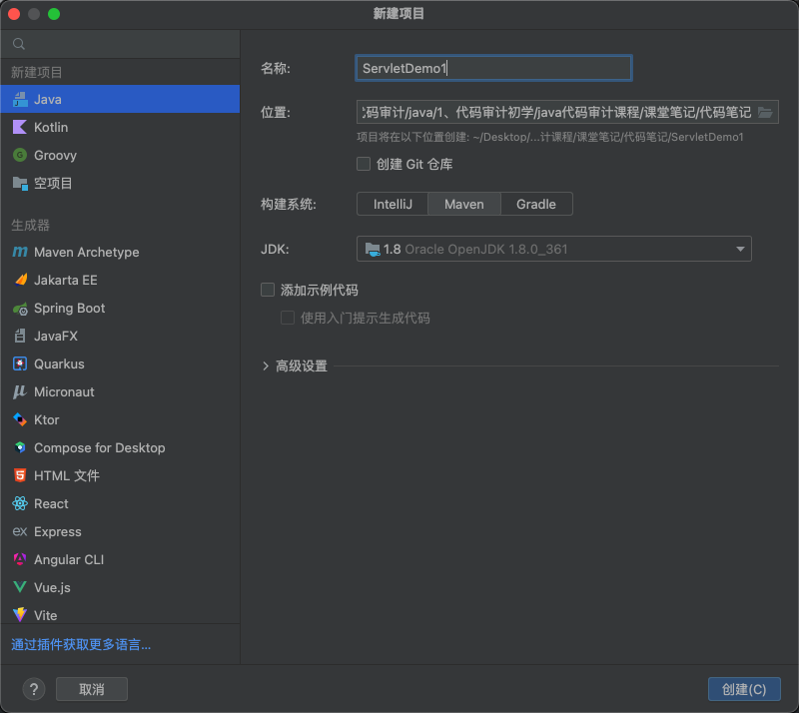Click the Quarkus generator icon
The image size is (799, 713).
click(19, 363)
